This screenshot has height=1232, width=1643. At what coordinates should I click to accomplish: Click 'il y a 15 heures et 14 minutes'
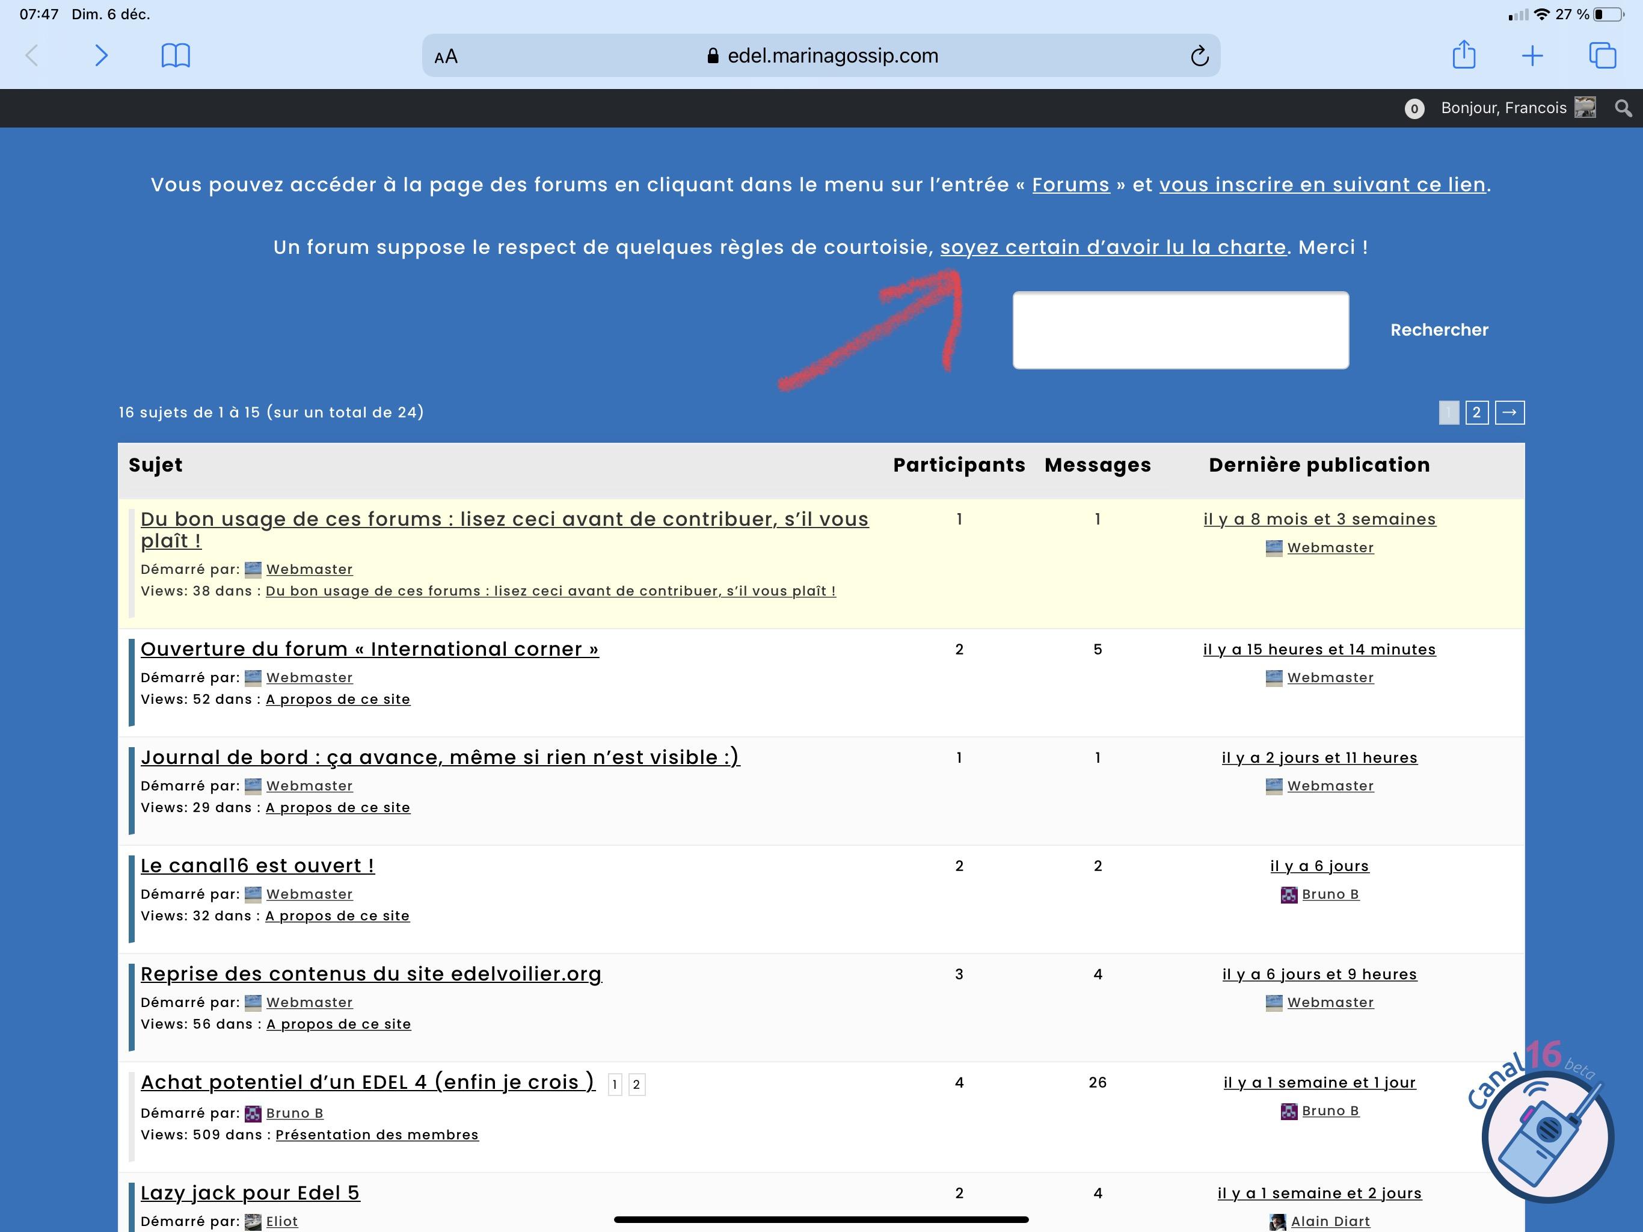(x=1319, y=650)
